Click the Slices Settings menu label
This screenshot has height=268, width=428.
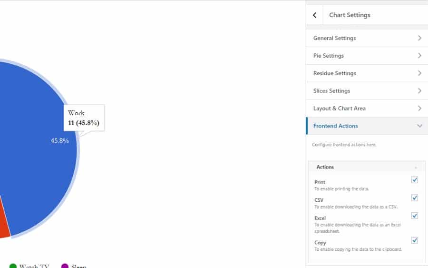(331, 91)
